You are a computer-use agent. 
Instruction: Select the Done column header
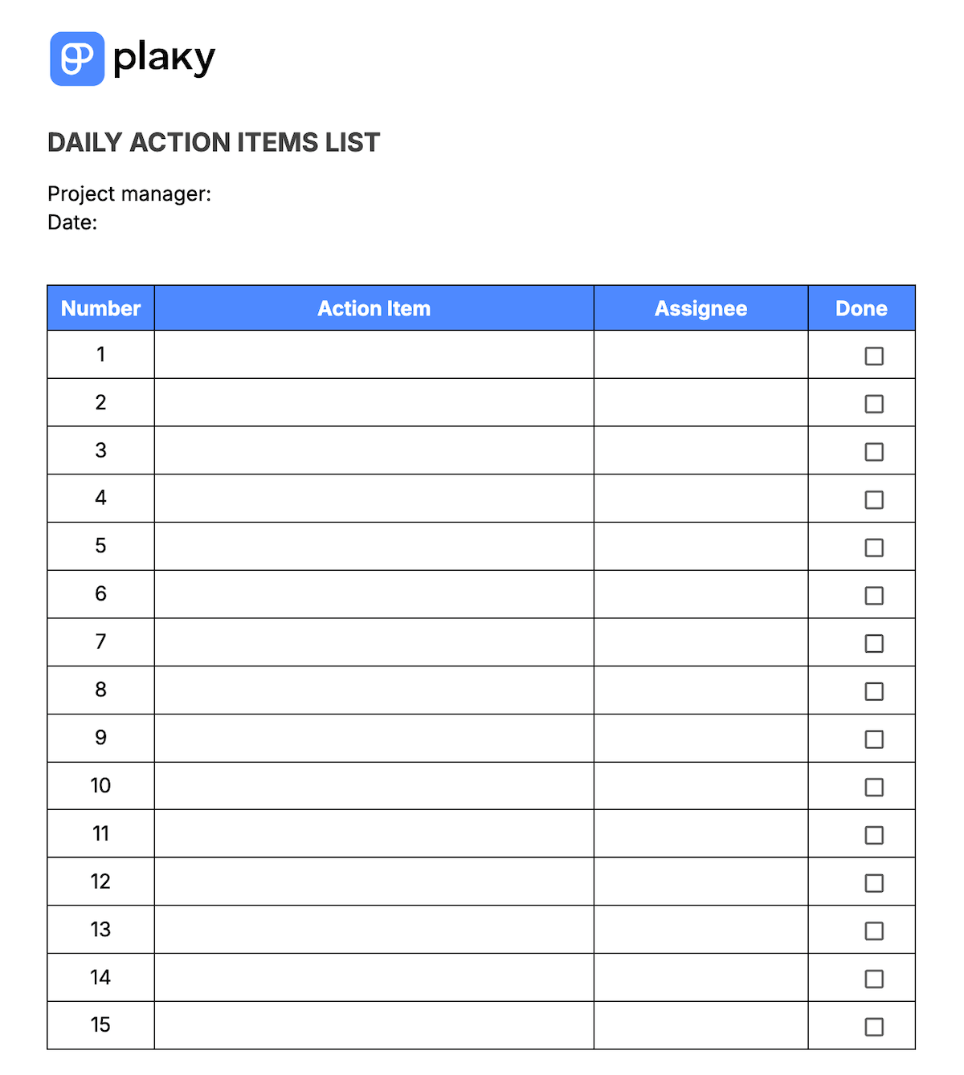coord(861,308)
